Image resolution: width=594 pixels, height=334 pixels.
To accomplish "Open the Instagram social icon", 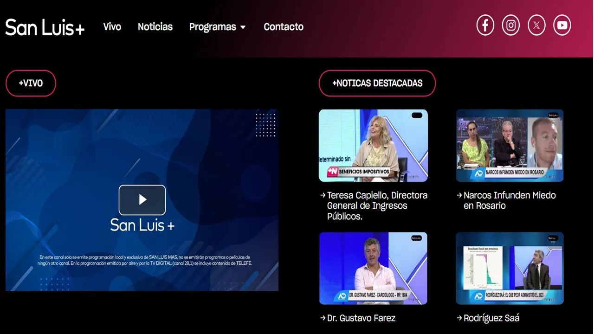I will point(511,25).
